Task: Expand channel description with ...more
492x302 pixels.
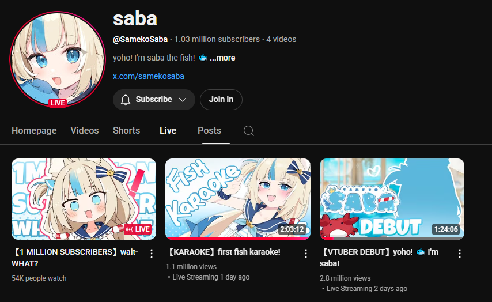Action: click(x=222, y=58)
